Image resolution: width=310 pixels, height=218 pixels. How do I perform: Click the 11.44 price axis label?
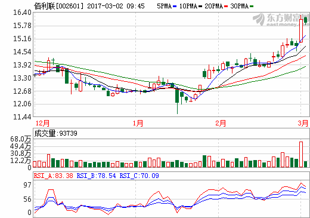22,117
